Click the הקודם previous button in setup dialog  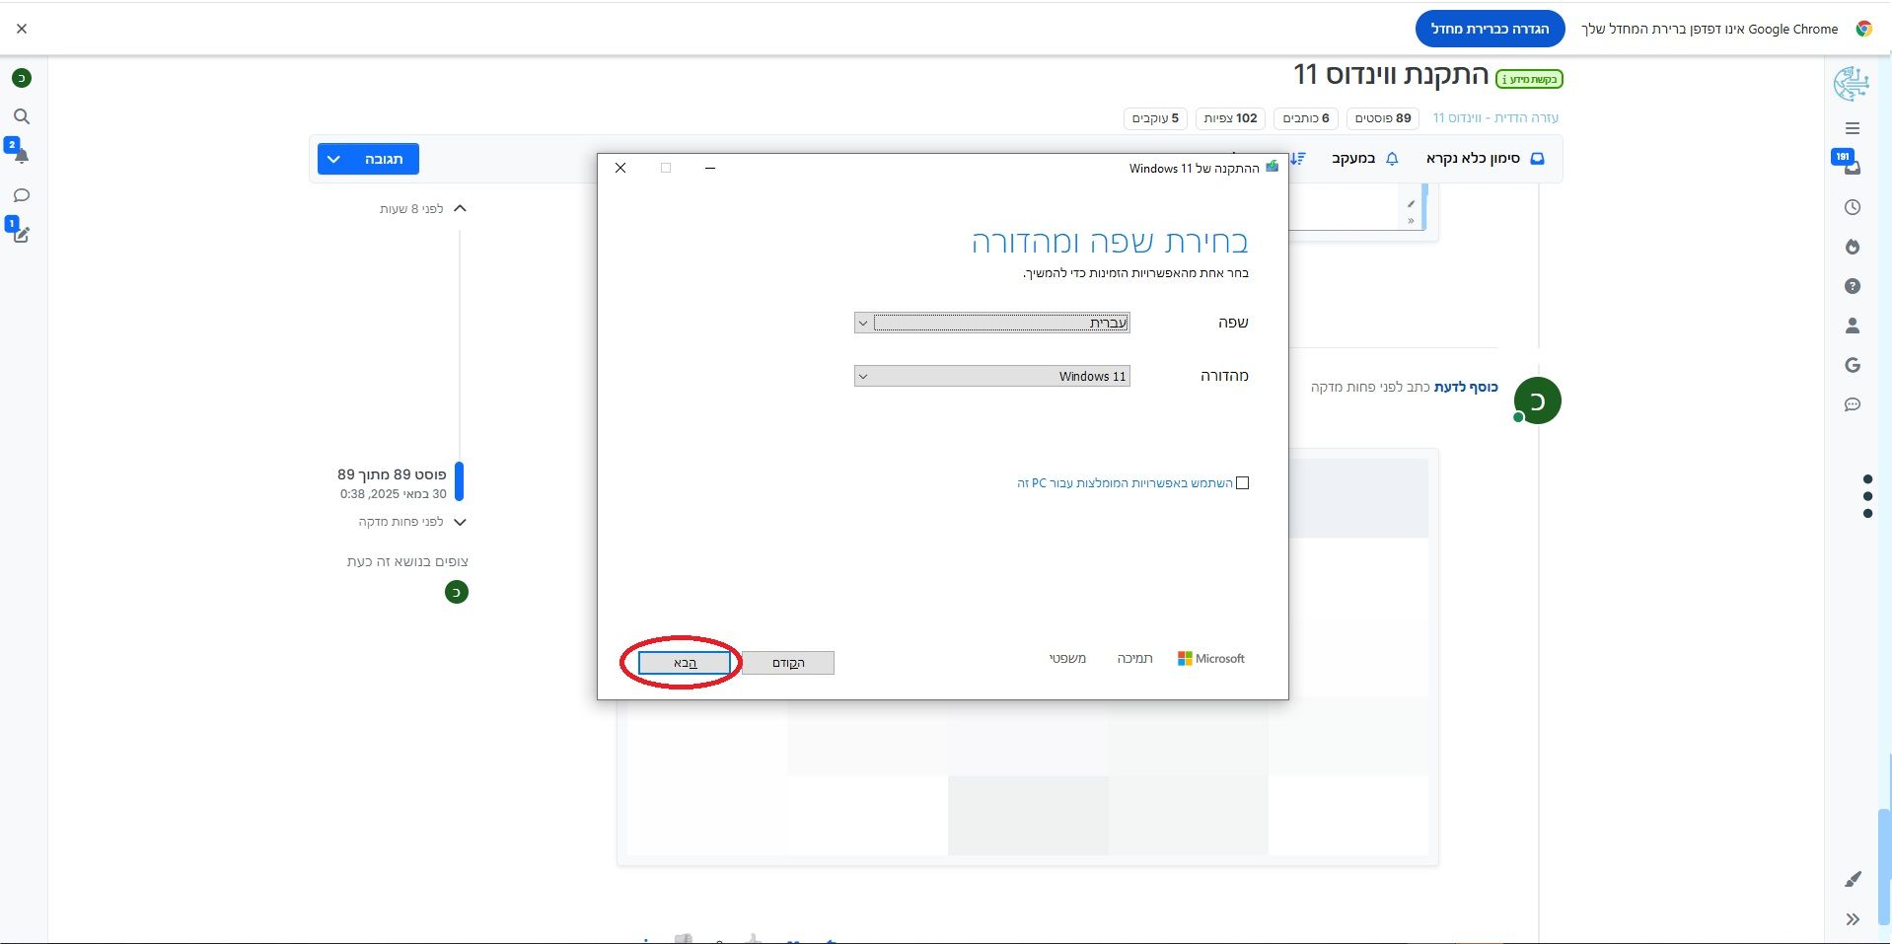pyautogui.click(x=788, y=663)
